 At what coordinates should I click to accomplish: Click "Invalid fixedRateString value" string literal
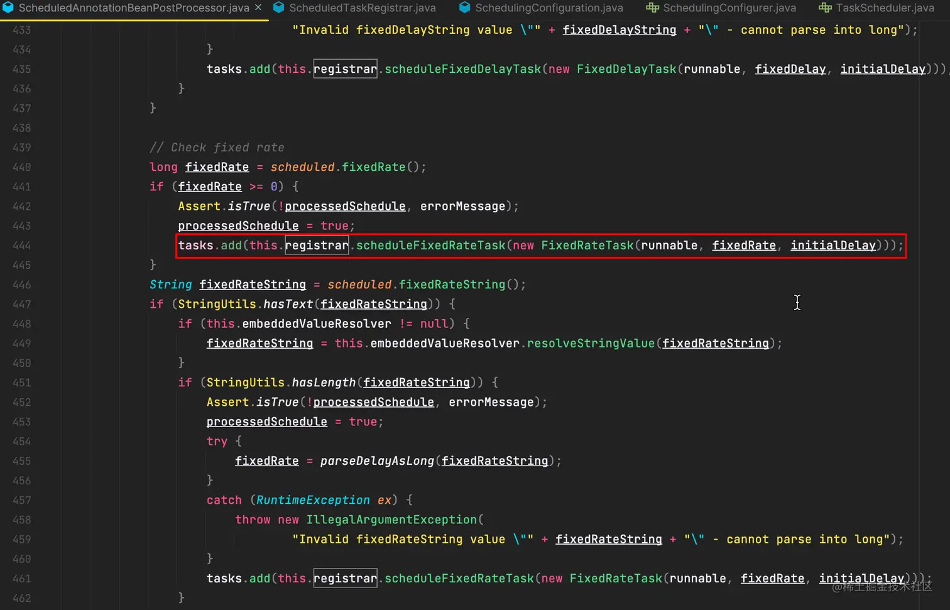tap(413, 540)
